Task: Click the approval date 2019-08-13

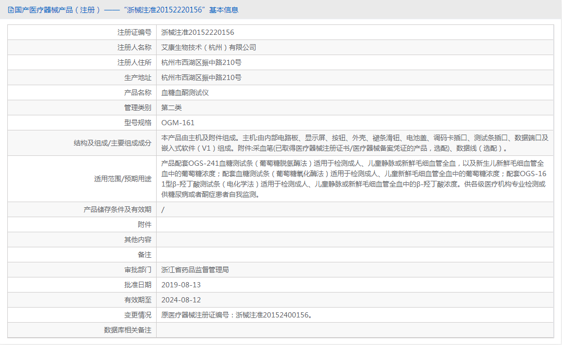Action: [181, 285]
